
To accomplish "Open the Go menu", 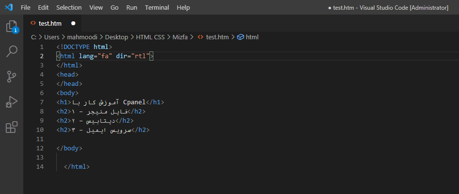I will [x=115, y=8].
